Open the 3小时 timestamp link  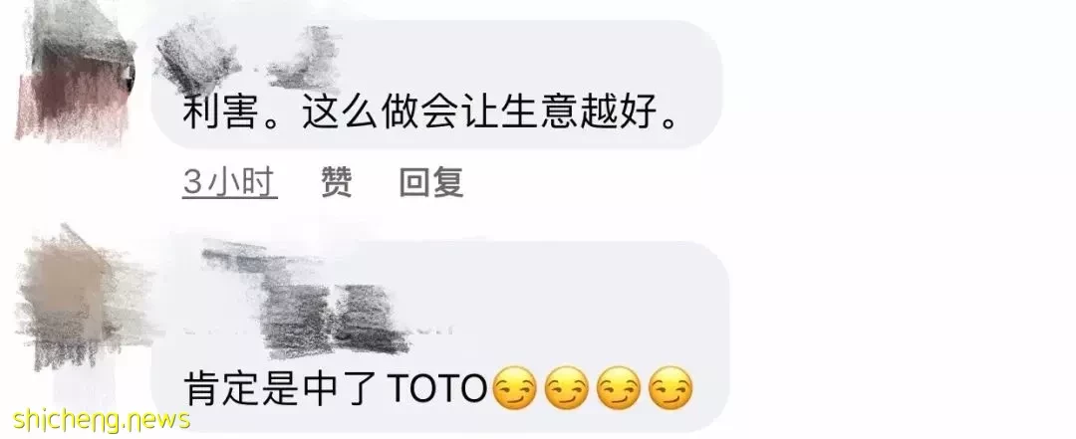(x=230, y=183)
